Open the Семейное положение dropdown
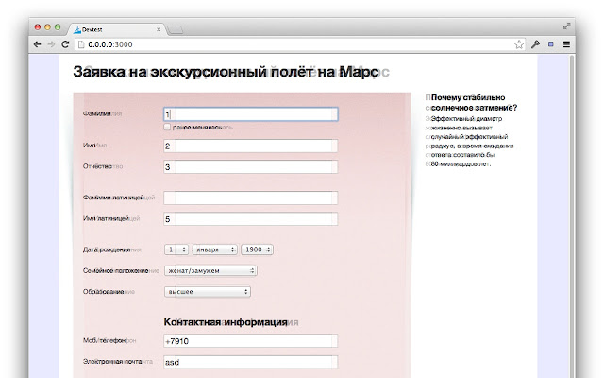The height and width of the screenshot is (378, 604). tap(210, 271)
